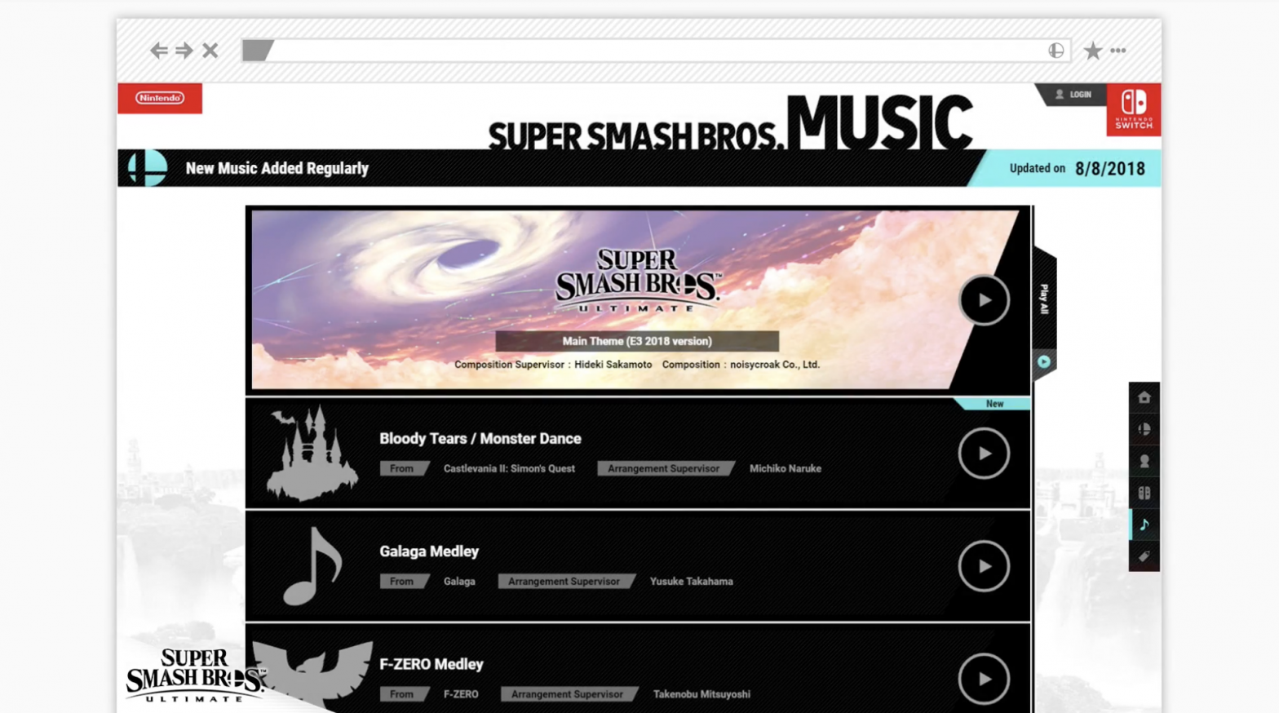The image size is (1279, 713).
Task: Open the browser three-dots menu
Action: [x=1118, y=51]
